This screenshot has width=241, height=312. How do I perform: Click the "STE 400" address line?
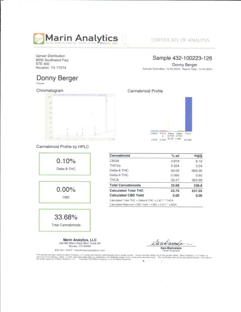43,64
